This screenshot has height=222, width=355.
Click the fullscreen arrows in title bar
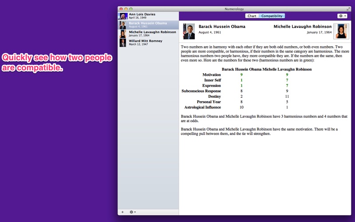click(x=348, y=9)
